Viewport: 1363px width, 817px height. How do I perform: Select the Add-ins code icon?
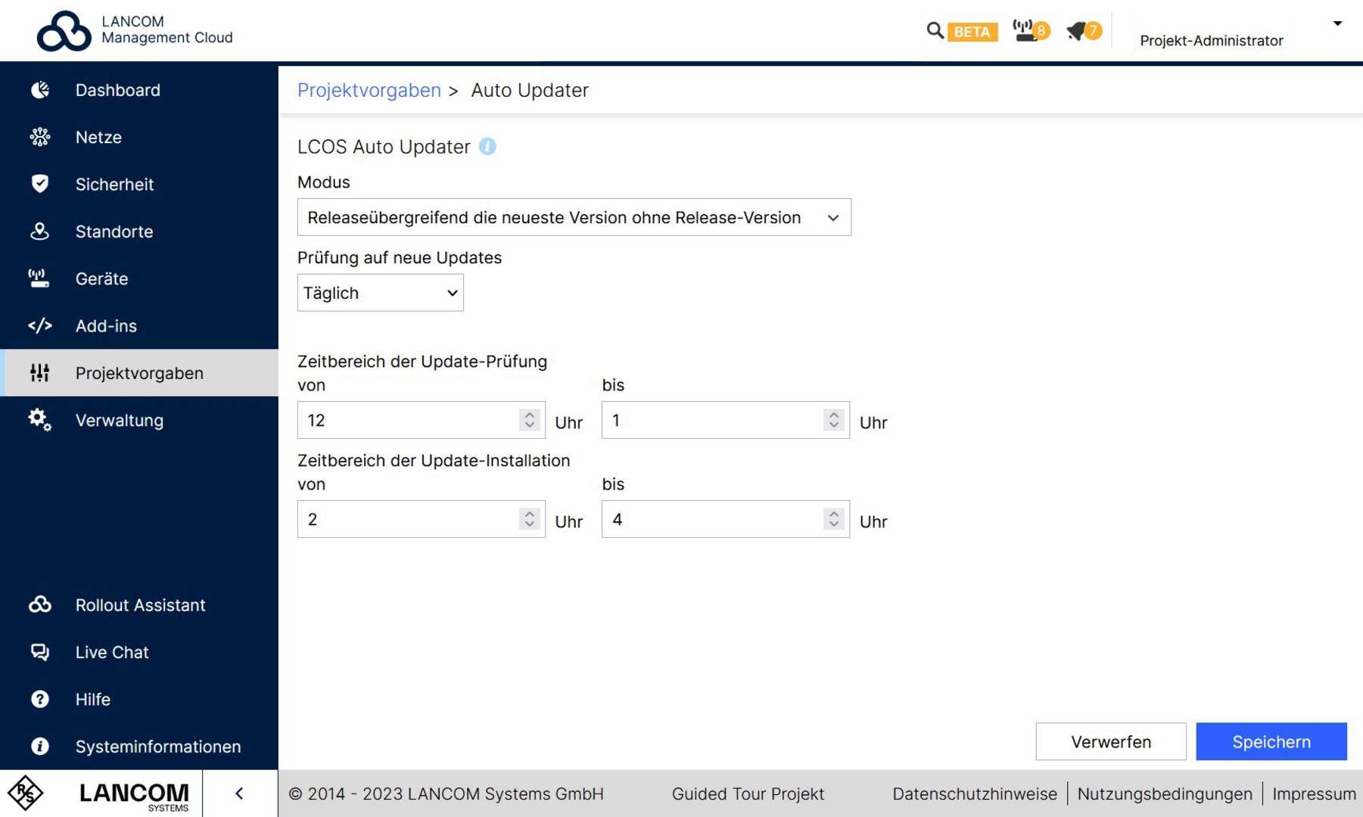[39, 325]
